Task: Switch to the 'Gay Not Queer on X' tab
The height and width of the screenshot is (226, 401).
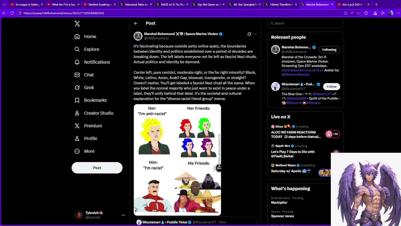Action: (x=209, y=4)
